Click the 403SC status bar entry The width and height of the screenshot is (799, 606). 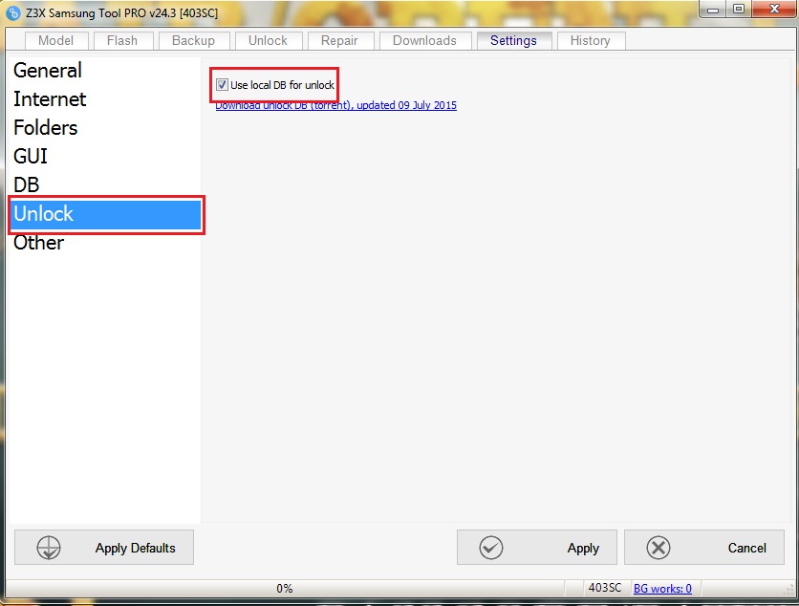point(605,588)
